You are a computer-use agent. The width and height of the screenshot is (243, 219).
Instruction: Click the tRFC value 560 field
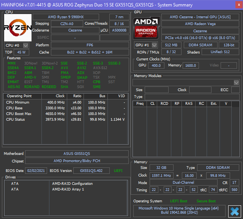click(234, 189)
